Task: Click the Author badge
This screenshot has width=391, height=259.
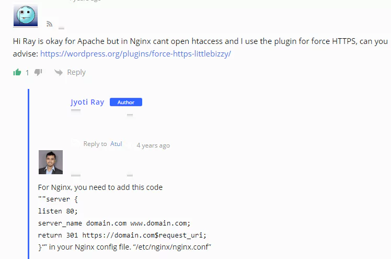Action: [126, 102]
